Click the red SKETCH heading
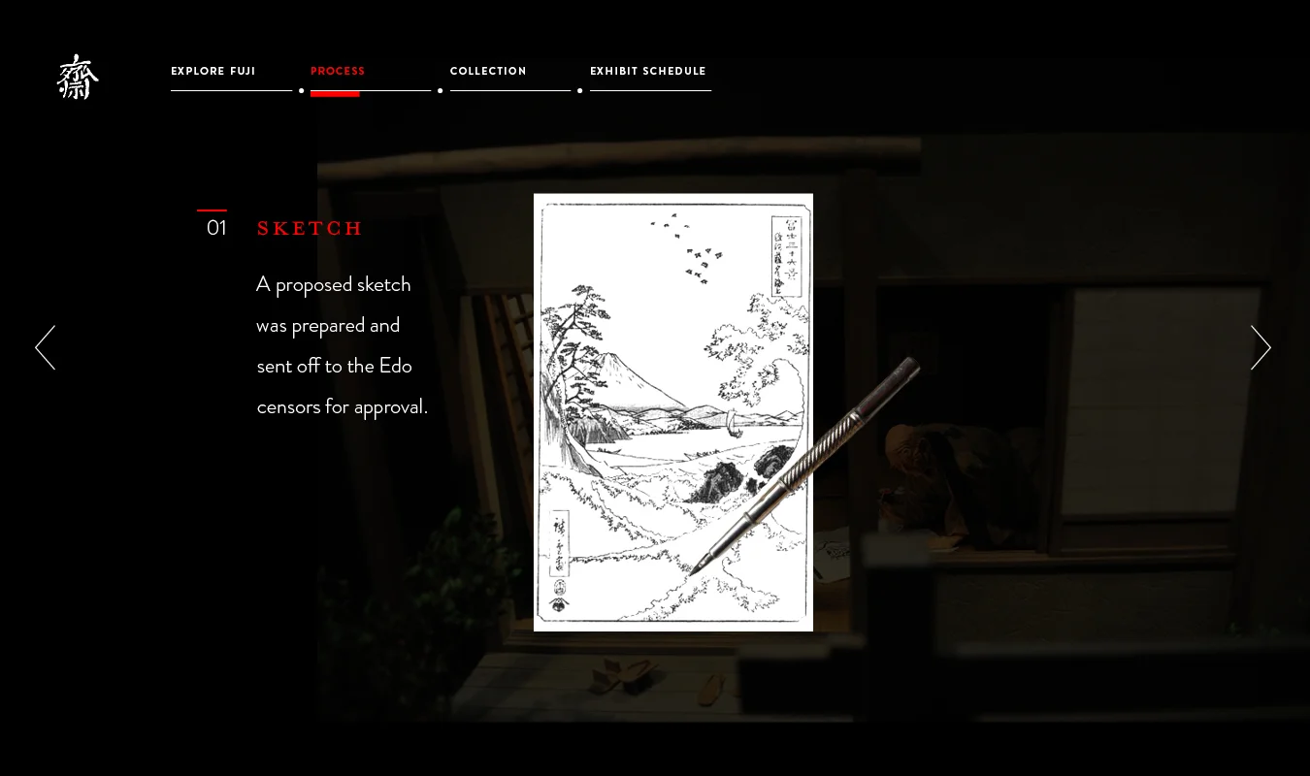This screenshot has width=1310, height=776. (310, 229)
